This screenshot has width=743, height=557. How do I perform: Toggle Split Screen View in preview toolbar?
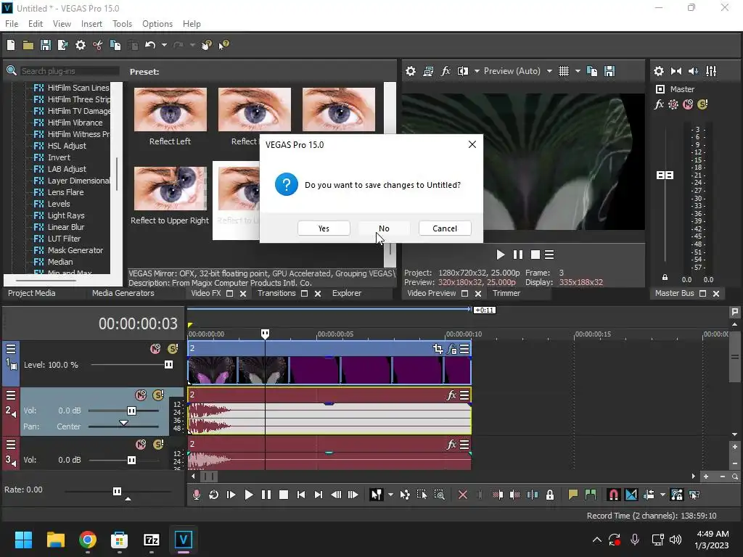[462, 71]
